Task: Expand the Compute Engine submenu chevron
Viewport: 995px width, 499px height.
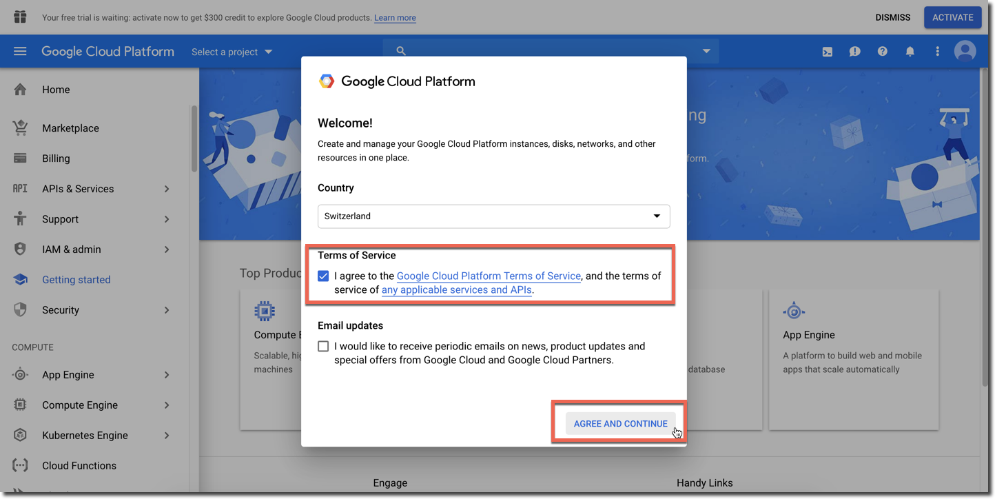Action: [x=167, y=405]
